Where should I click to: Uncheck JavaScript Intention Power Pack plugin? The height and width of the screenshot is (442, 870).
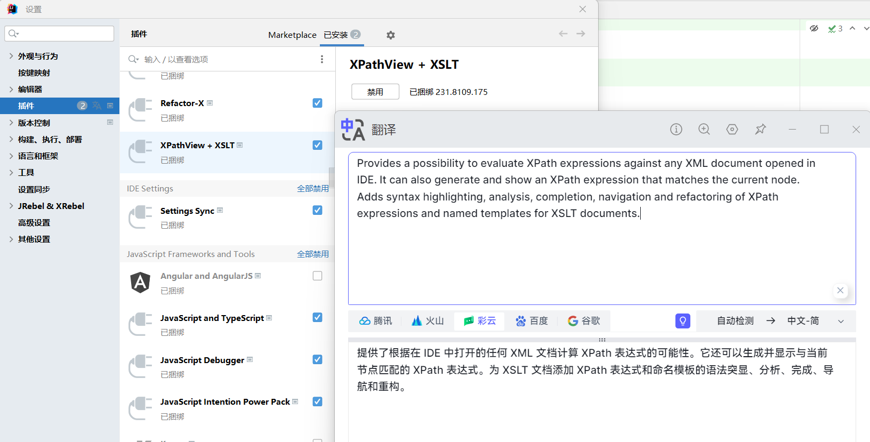coord(317,401)
